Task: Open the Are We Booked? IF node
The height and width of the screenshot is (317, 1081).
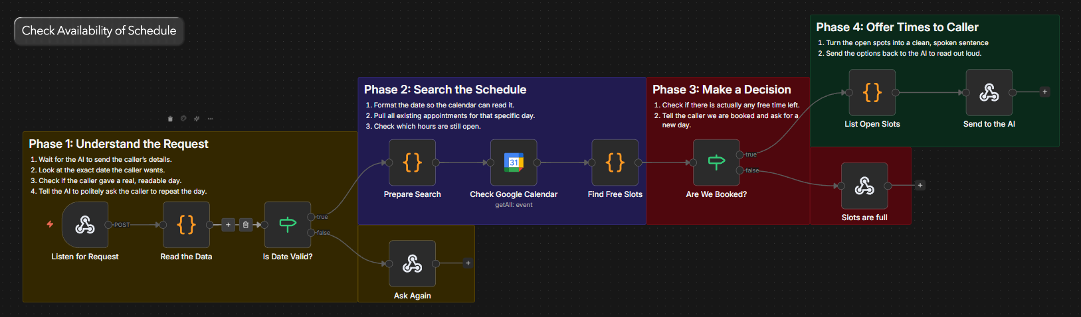Action: (x=716, y=162)
